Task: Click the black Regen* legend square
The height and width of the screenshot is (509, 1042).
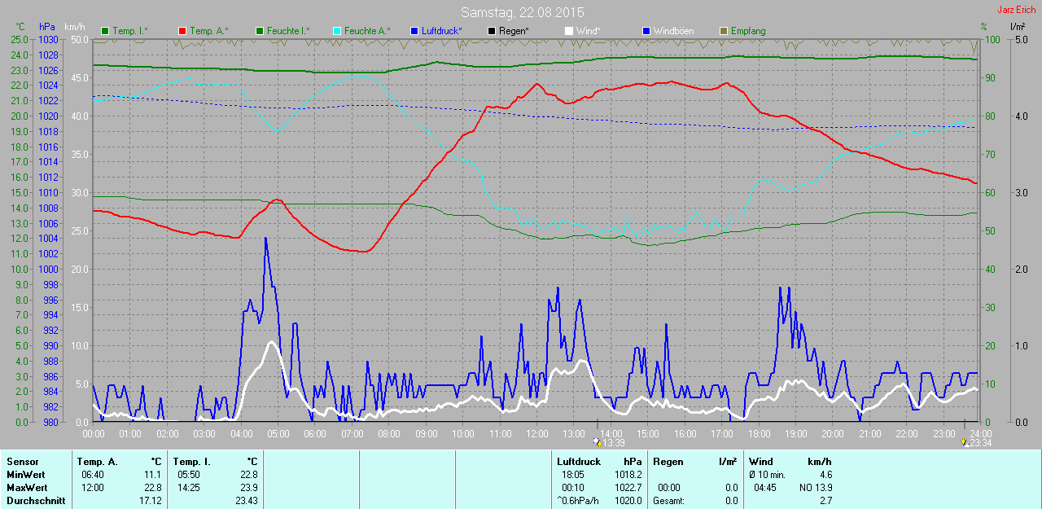Action: coord(492,31)
